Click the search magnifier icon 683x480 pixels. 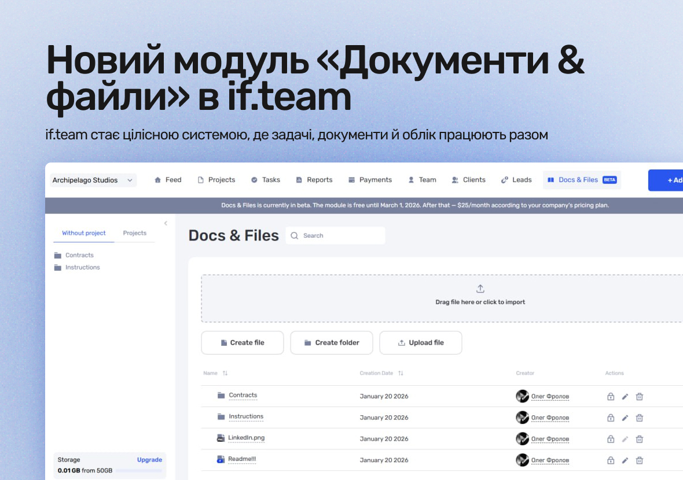pos(295,235)
